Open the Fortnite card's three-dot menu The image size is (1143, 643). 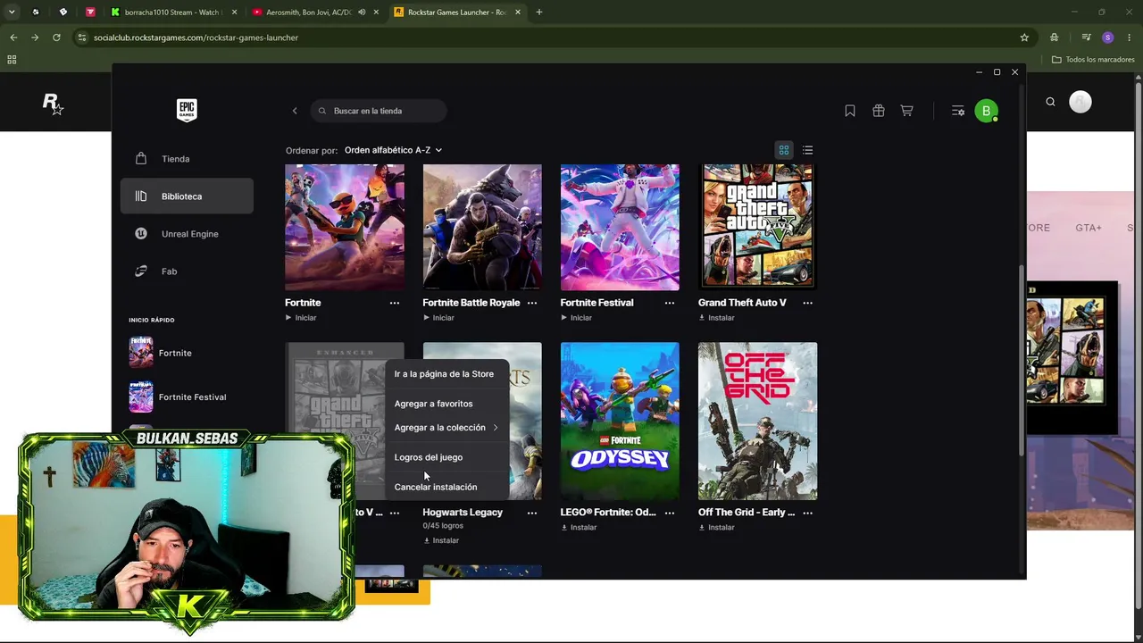pyautogui.click(x=395, y=303)
